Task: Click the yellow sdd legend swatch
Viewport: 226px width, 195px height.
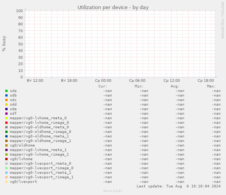Action: [x=6, y=105]
